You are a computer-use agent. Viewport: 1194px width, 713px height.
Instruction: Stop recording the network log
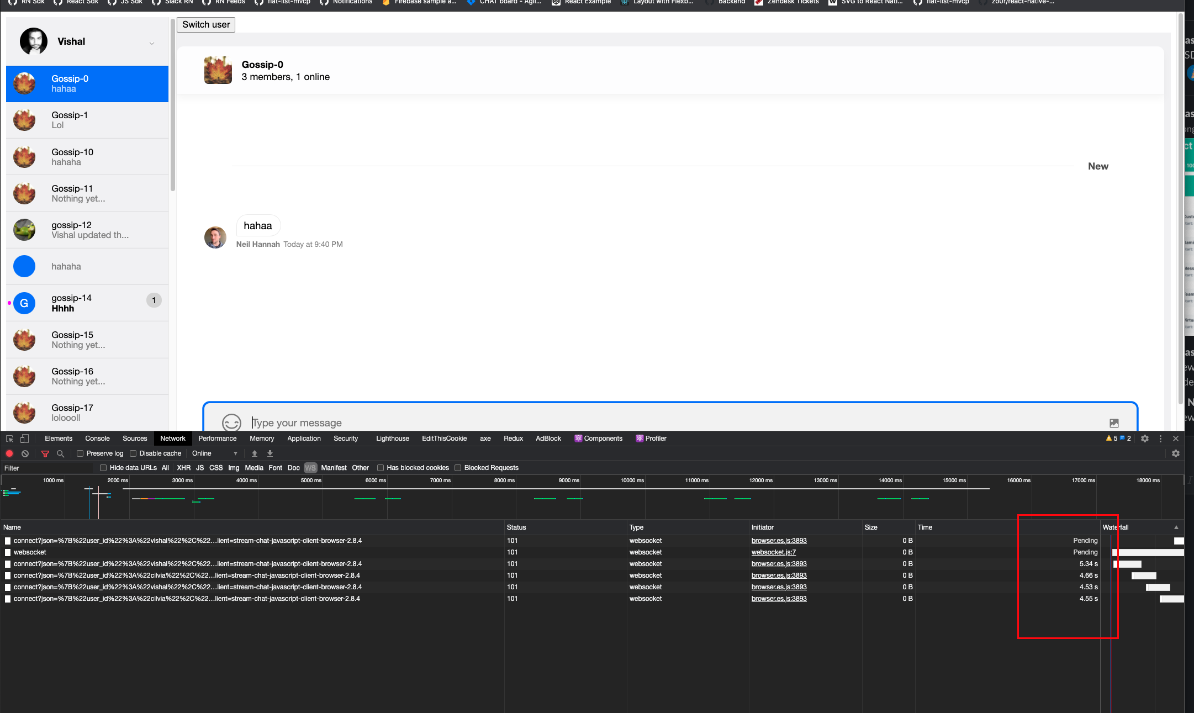(9, 453)
